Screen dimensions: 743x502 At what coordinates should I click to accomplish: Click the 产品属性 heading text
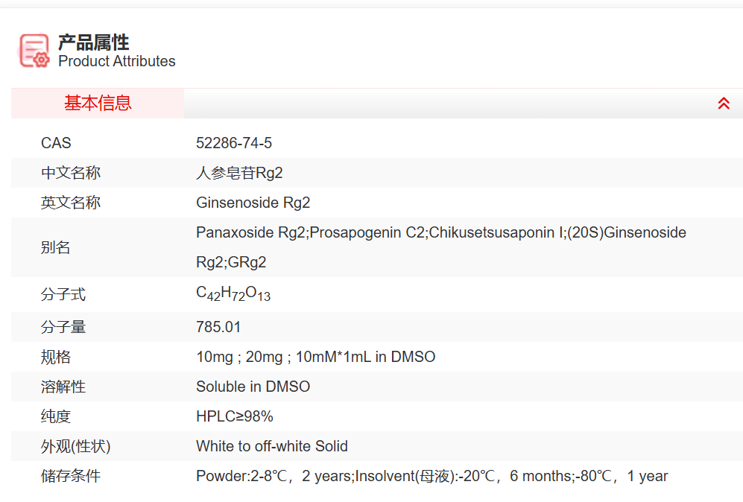click(x=93, y=42)
